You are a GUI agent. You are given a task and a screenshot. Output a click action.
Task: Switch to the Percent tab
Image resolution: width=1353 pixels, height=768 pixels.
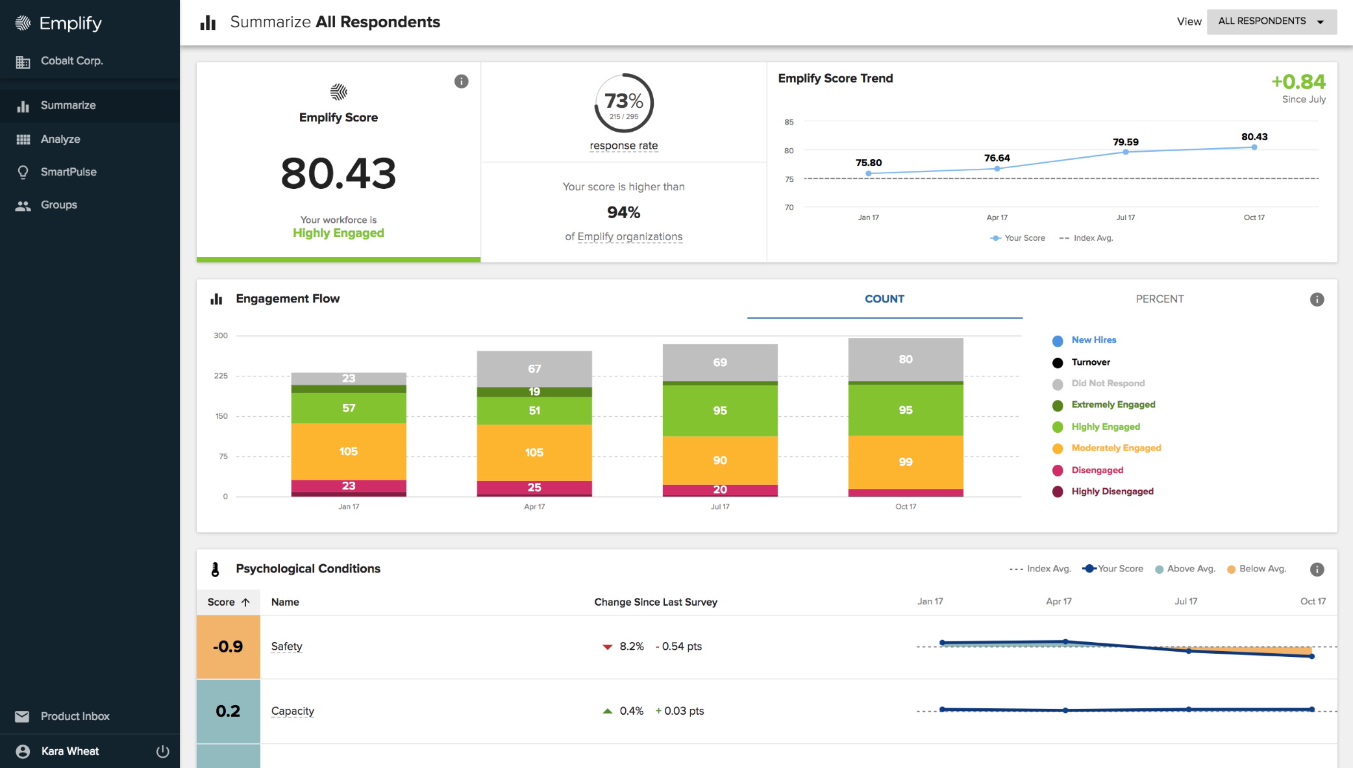click(1160, 299)
